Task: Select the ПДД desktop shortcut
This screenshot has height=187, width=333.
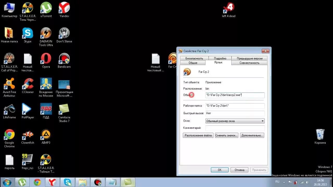Action: [46, 112]
